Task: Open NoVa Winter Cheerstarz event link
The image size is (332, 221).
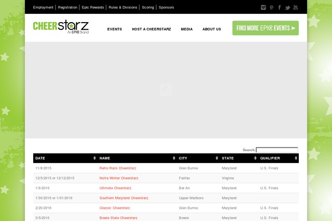Action: [119, 178]
